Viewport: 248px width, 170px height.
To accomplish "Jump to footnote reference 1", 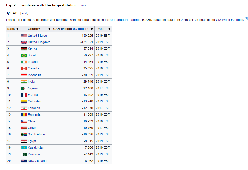I will 246,19.
